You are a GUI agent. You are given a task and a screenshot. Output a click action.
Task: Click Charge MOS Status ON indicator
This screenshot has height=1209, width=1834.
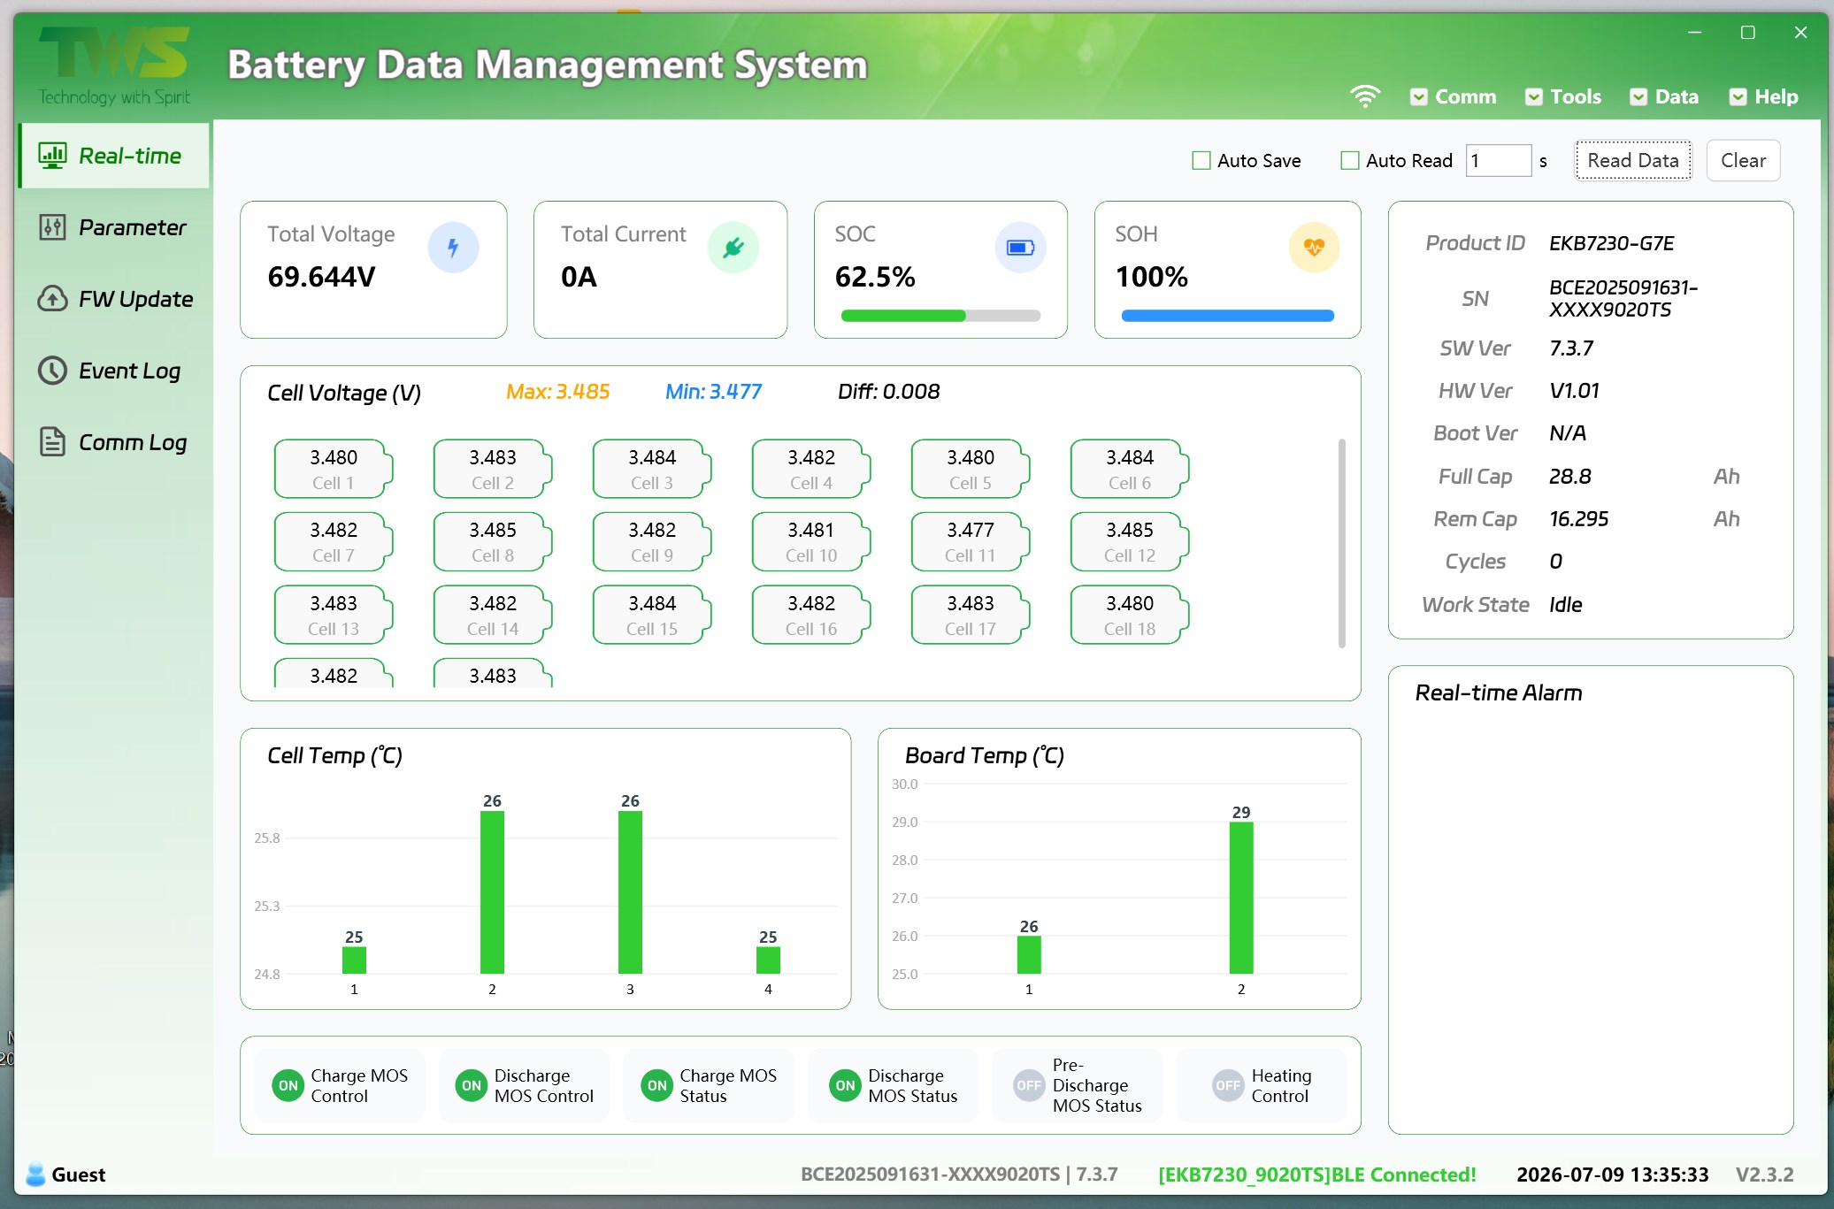tap(657, 1085)
